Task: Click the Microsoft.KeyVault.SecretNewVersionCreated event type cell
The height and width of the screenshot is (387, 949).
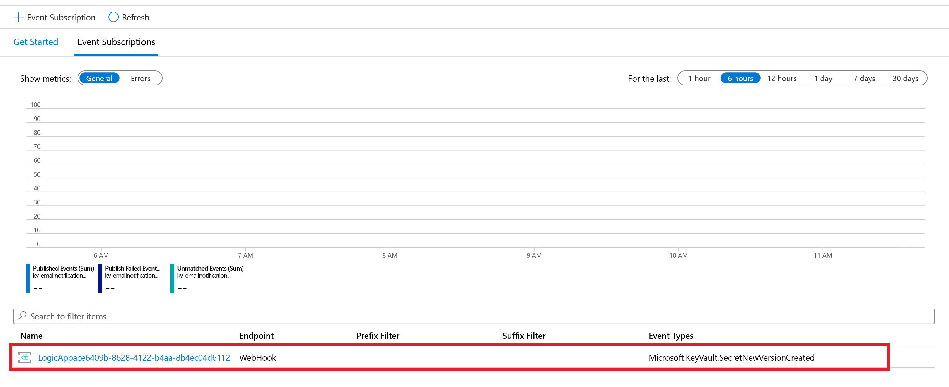Action: [x=732, y=357]
